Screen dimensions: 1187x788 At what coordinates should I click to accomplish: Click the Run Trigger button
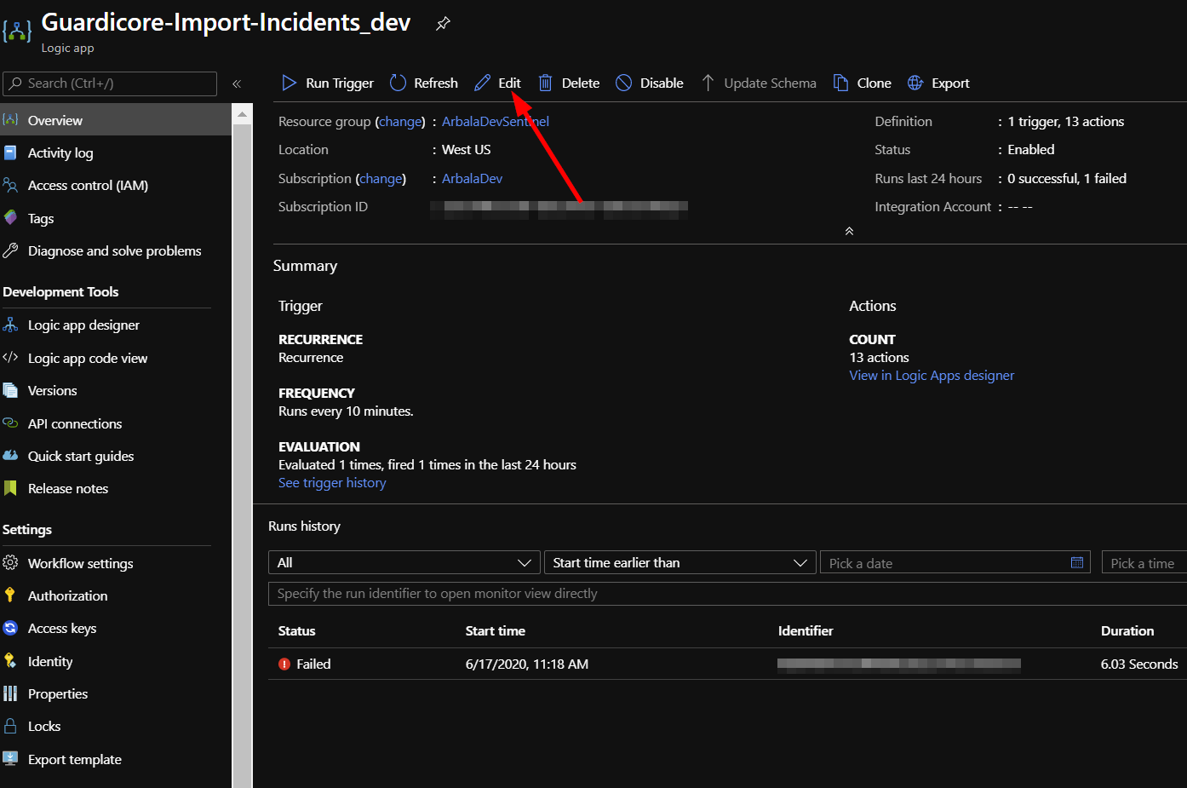(x=328, y=83)
